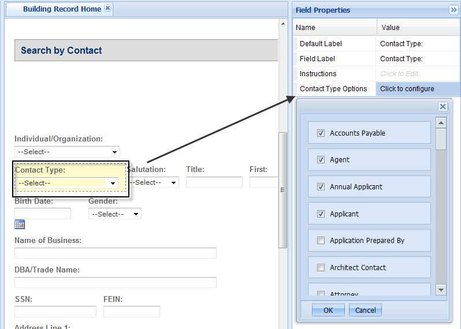Uncheck the Agent checkbox
461x329 pixels.
[321, 160]
